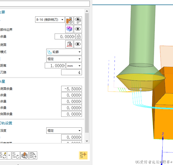Image resolution: width=173 pixels, height=165 pixels.
Task: Click the scroll down arrow of dialog
Action: click(87, 141)
